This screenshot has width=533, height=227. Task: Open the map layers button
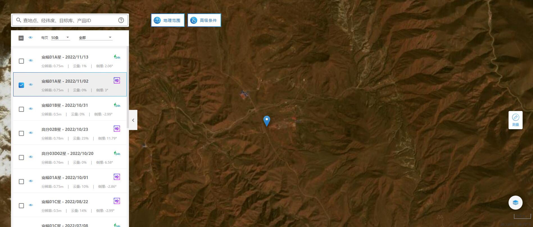coord(516,203)
